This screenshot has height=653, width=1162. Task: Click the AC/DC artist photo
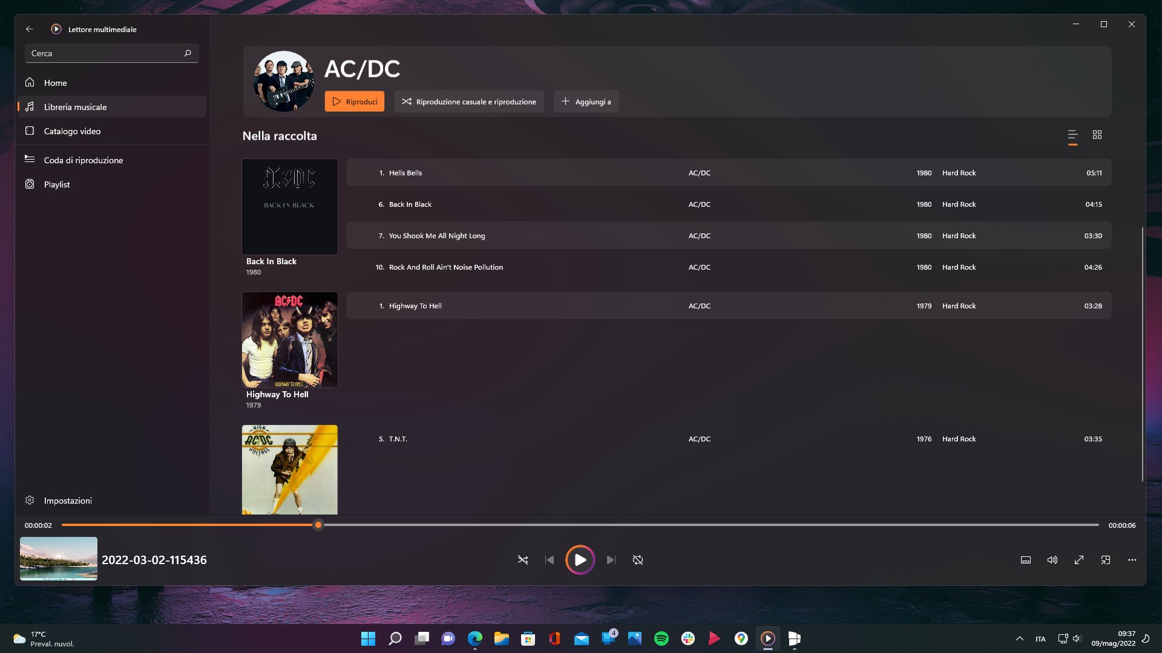pos(284,81)
